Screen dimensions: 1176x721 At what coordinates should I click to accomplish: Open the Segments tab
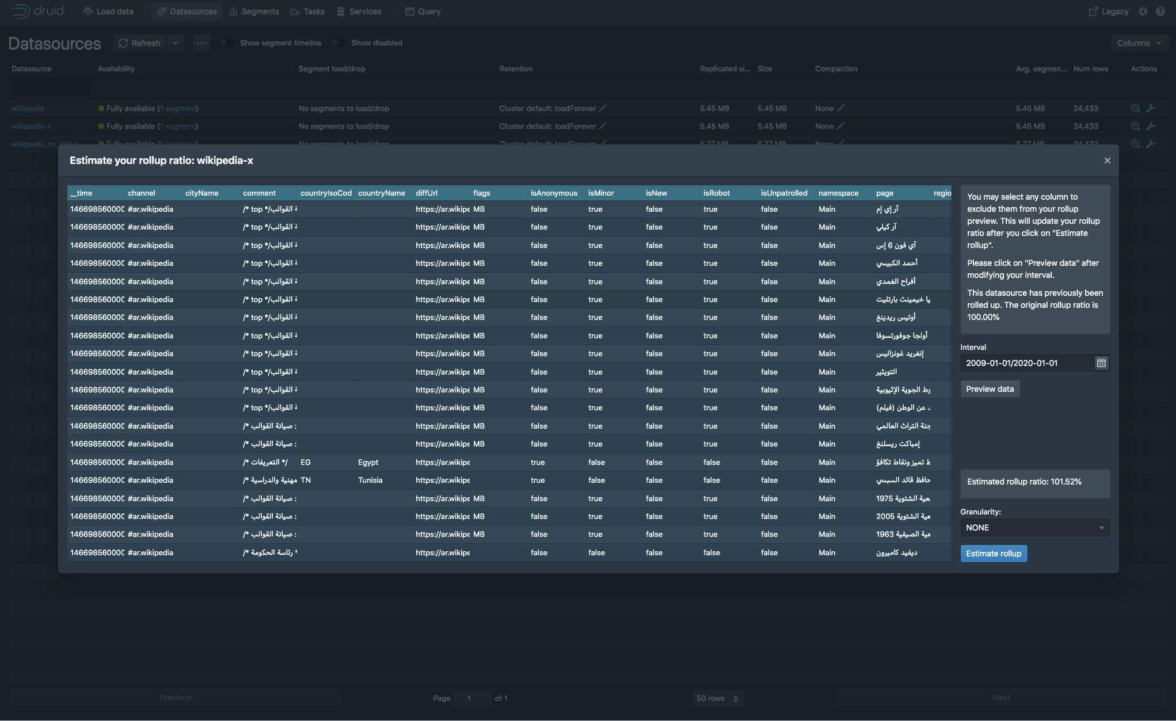(x=254, y=12)
